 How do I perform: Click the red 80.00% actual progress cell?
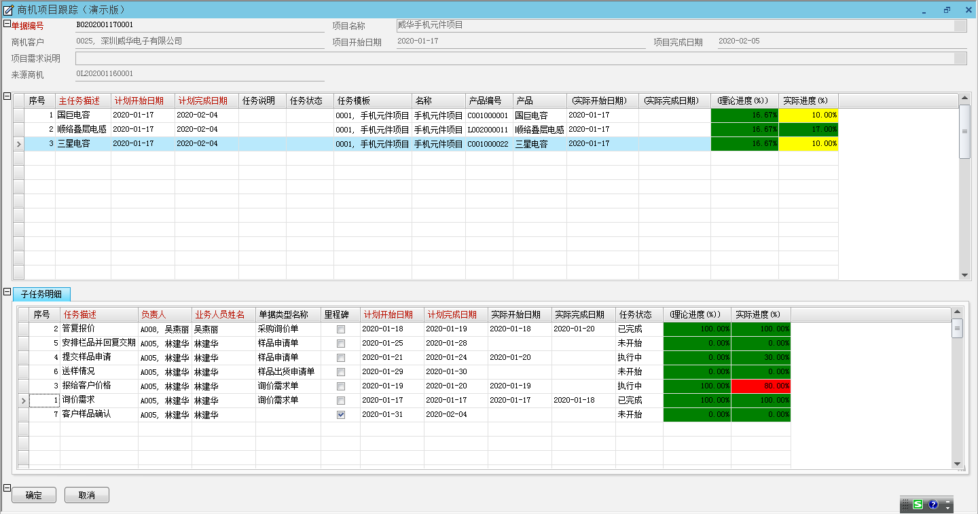point(761,386)
